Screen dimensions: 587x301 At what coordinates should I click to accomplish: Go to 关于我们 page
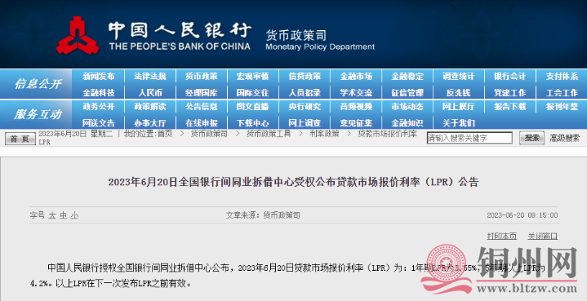[x=459, y=122]
